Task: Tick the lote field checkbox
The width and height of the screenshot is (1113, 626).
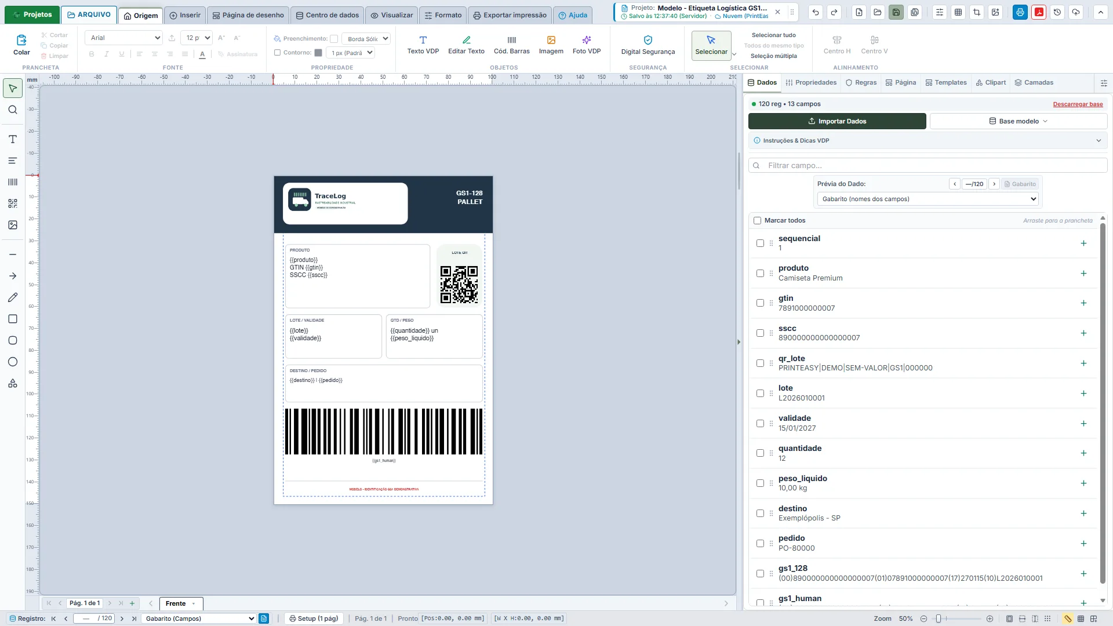Action: 760,394
